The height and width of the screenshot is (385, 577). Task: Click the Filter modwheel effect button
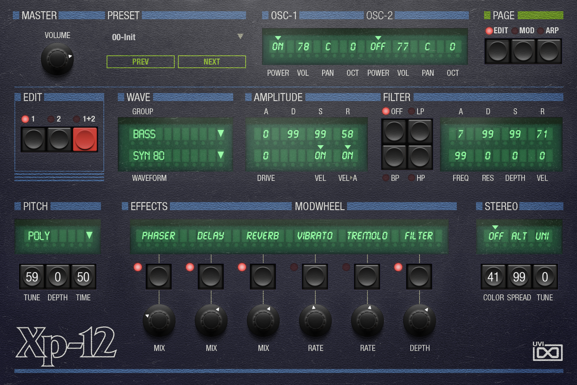(419, 276)
